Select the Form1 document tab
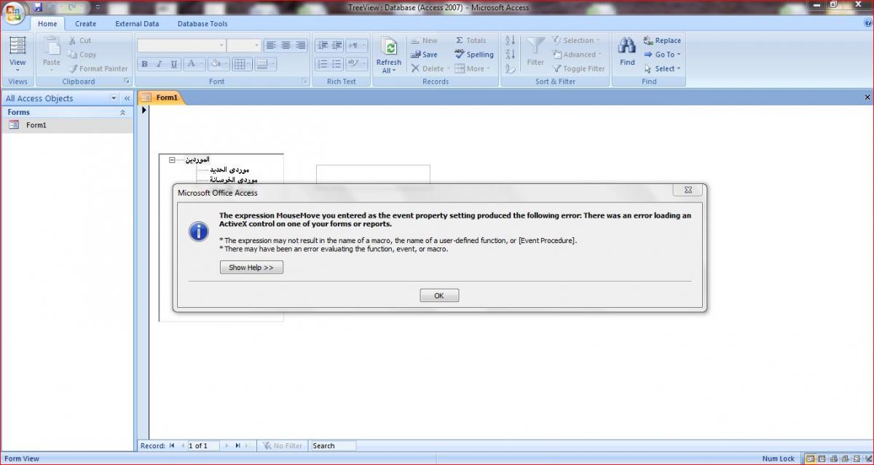Screen dimensions: 874x465 (161, 98)
